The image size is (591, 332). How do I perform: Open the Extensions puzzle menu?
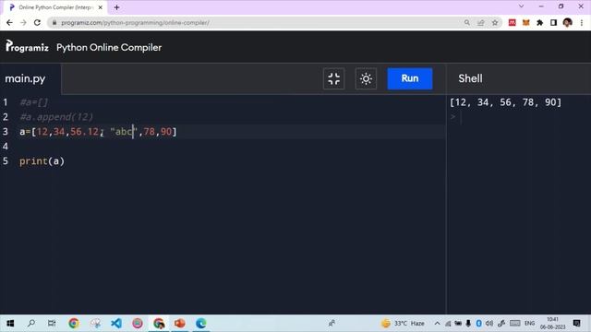point(539,22)
